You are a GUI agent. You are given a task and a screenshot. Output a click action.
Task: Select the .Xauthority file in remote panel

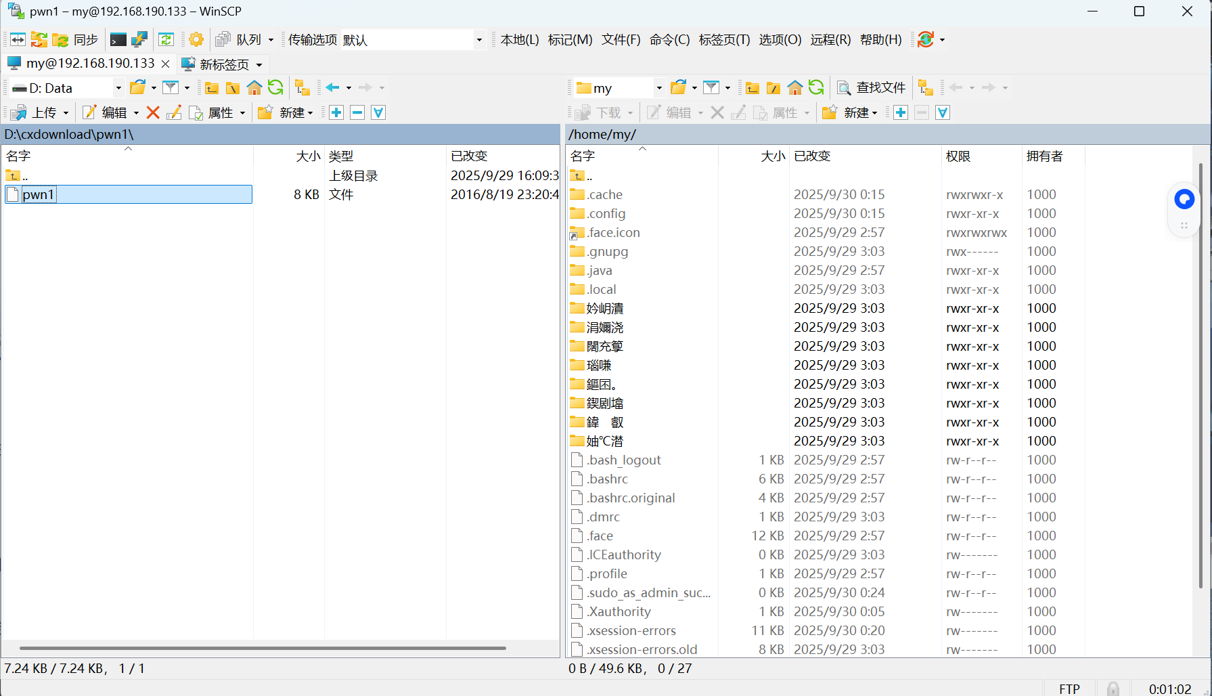(x=619, y=611)
